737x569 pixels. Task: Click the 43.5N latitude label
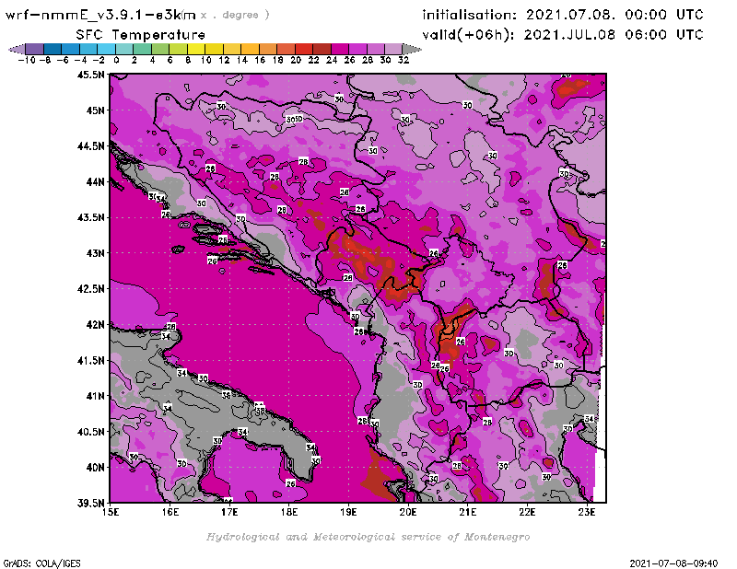[90, 217]
